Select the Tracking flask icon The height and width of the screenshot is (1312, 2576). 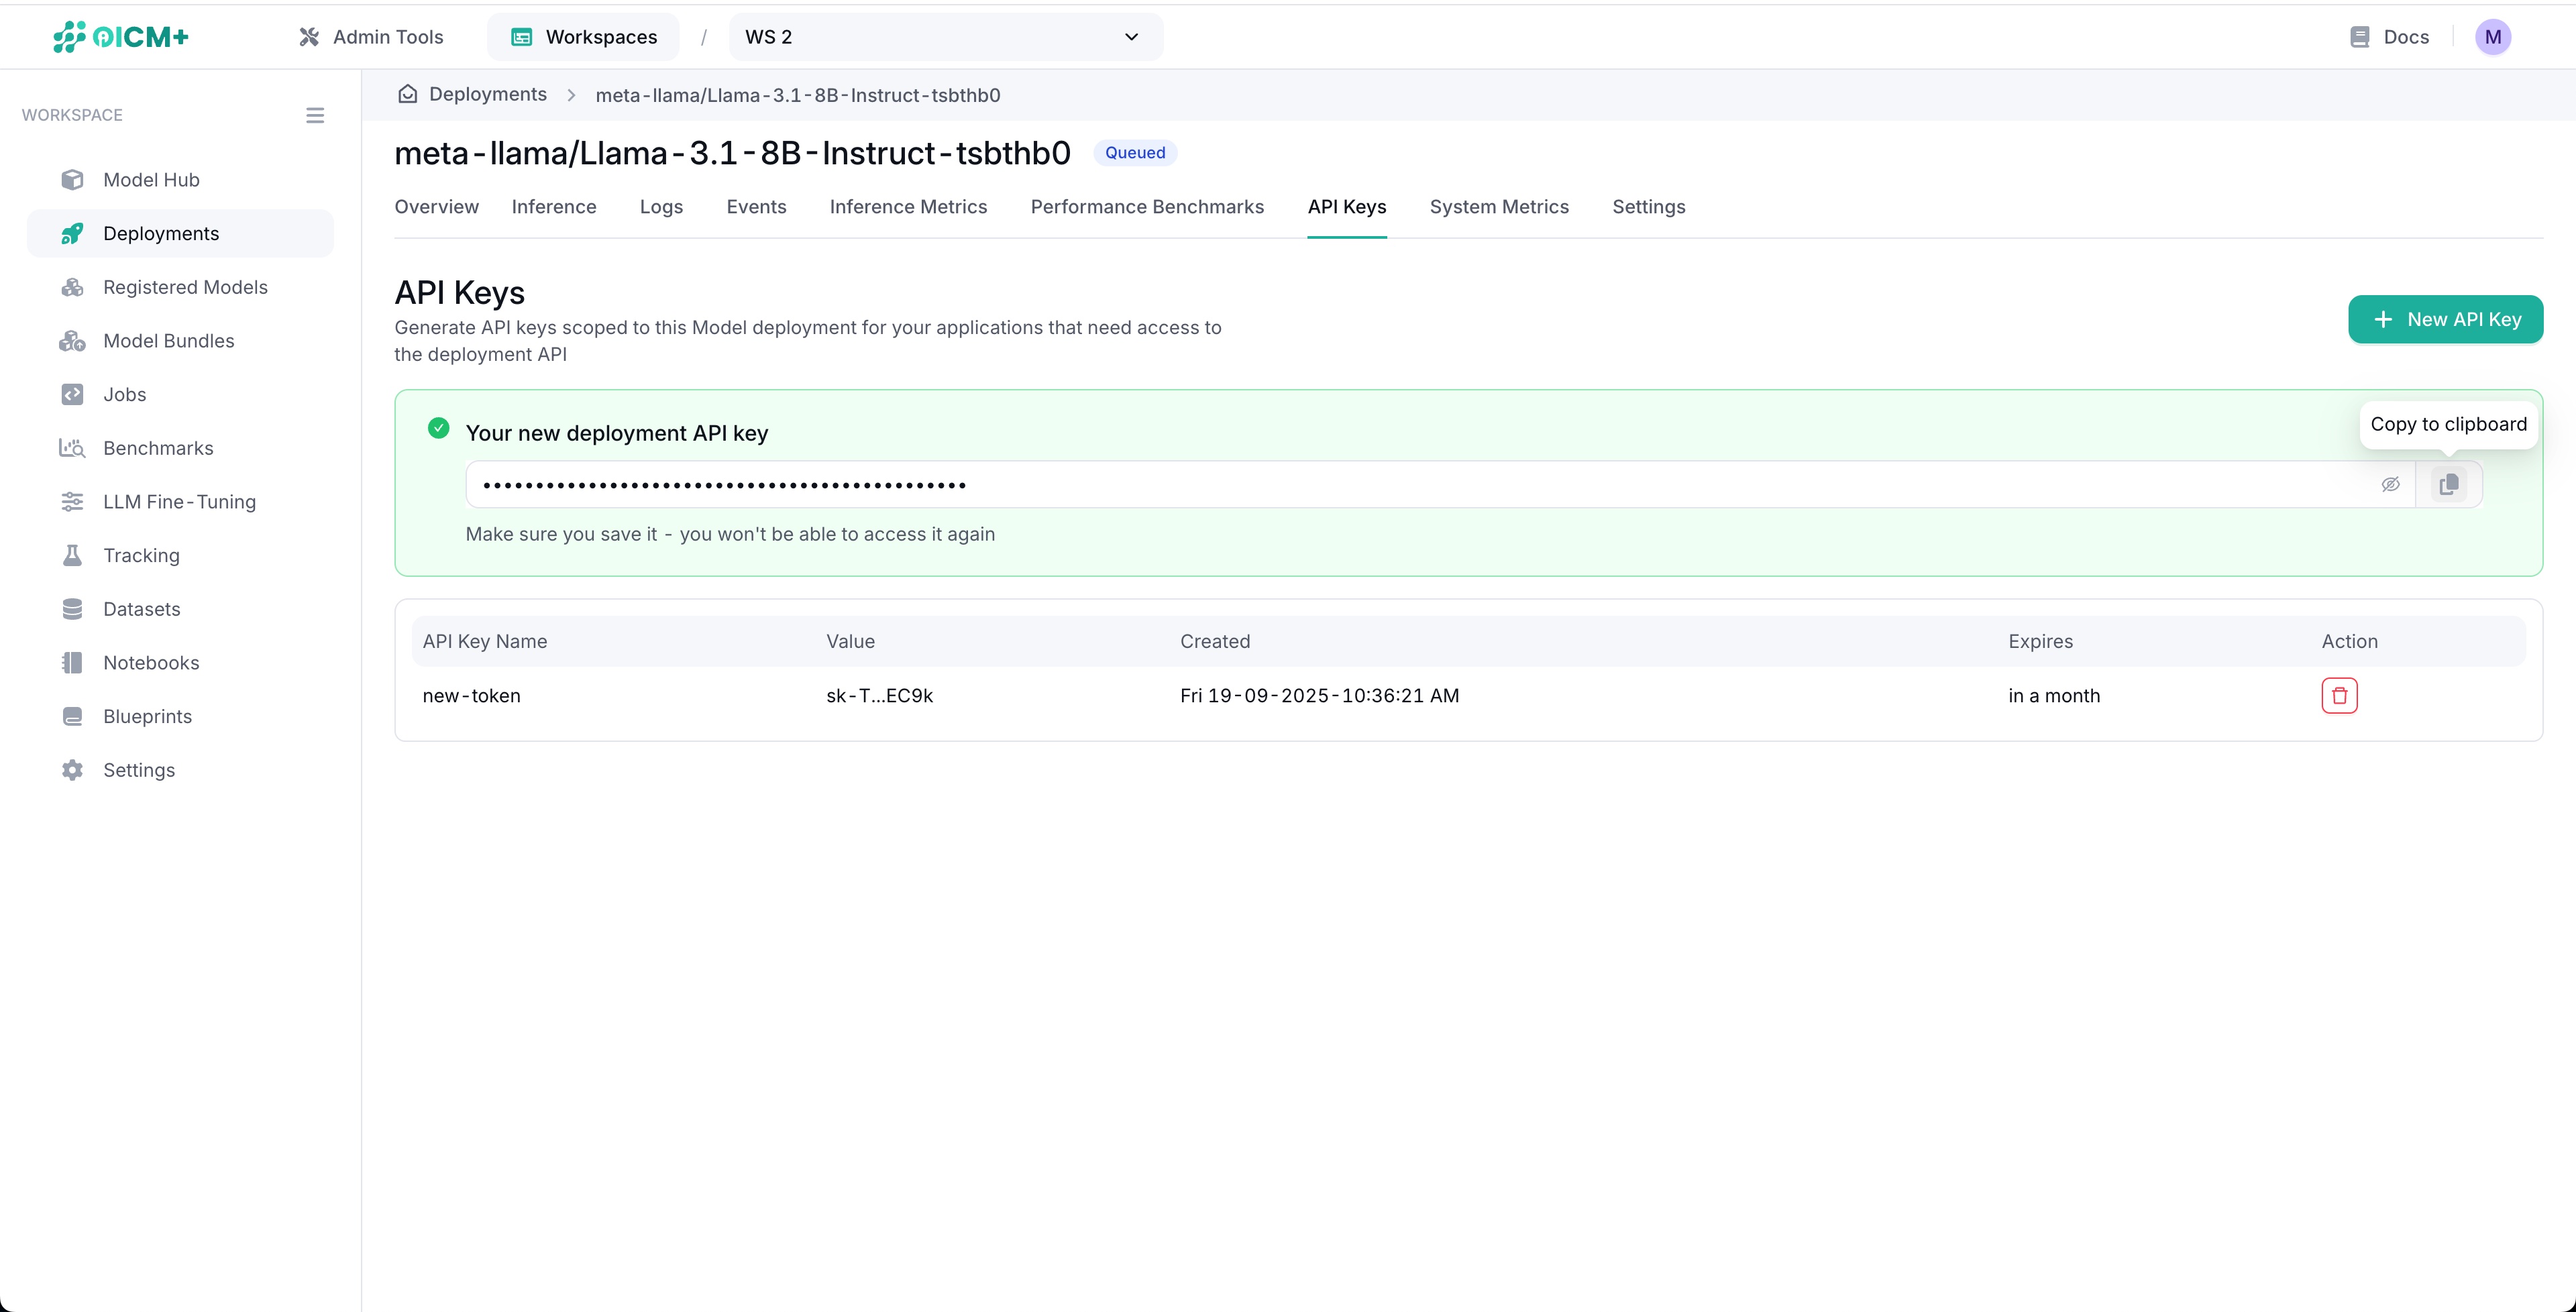71,555
